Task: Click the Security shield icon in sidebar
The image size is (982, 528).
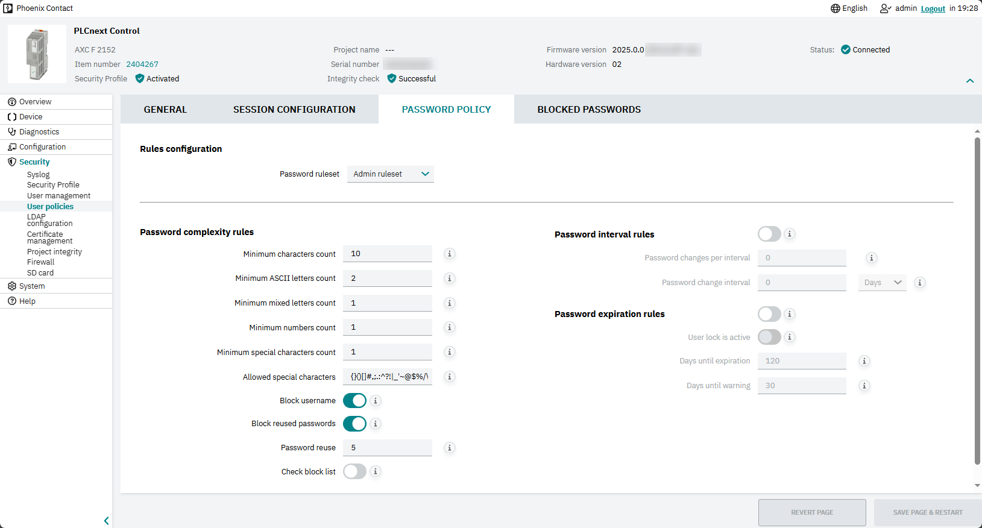Action: [x=12, y=162]
